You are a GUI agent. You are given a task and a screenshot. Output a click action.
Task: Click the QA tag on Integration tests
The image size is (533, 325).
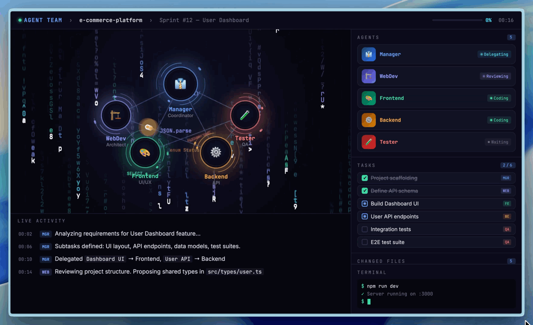[507, 229]
